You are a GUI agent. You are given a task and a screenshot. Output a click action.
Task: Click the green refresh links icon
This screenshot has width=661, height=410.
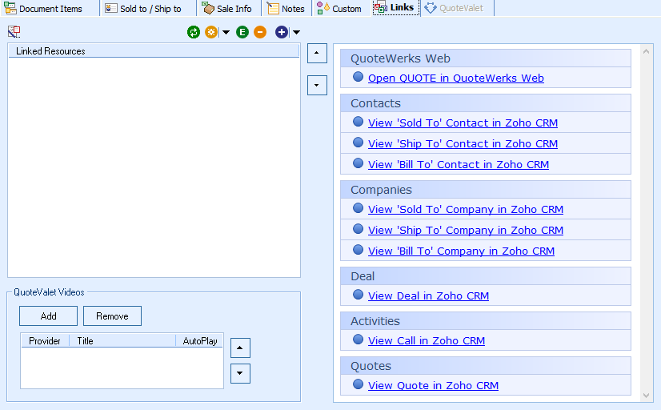194,32
